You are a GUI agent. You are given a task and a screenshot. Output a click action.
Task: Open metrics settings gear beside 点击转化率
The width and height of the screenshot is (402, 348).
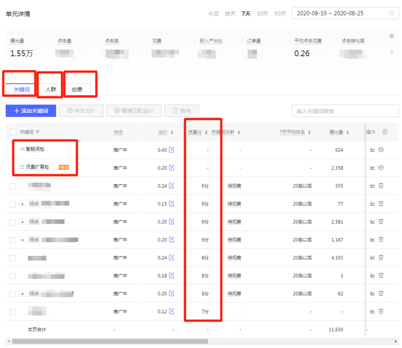pyautogui.click(x=391, y=36)
